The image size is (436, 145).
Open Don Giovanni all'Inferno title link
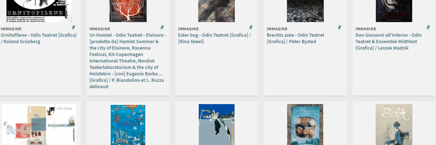coord(389,42)
